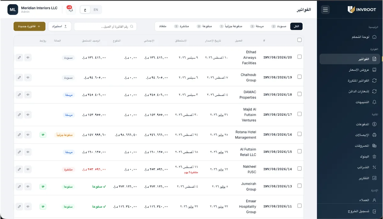Image resolution: width=383 pixels, height=219 pixels.
Task: Edit invoice INV/08/2026/15 with pencil icon
Action: click(19, 152)
